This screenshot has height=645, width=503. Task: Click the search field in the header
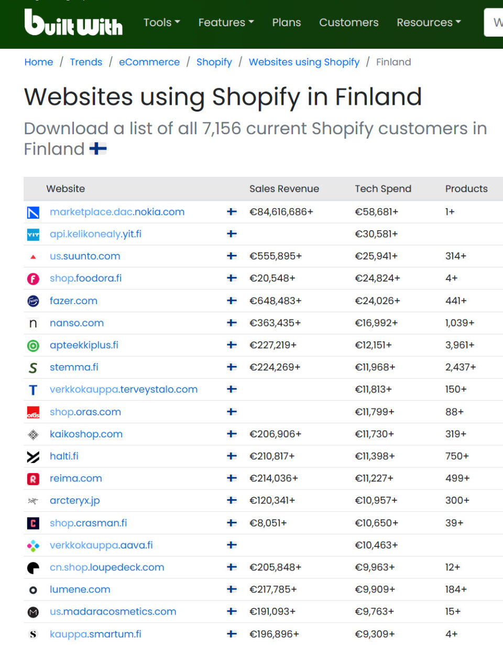(493, 23)
